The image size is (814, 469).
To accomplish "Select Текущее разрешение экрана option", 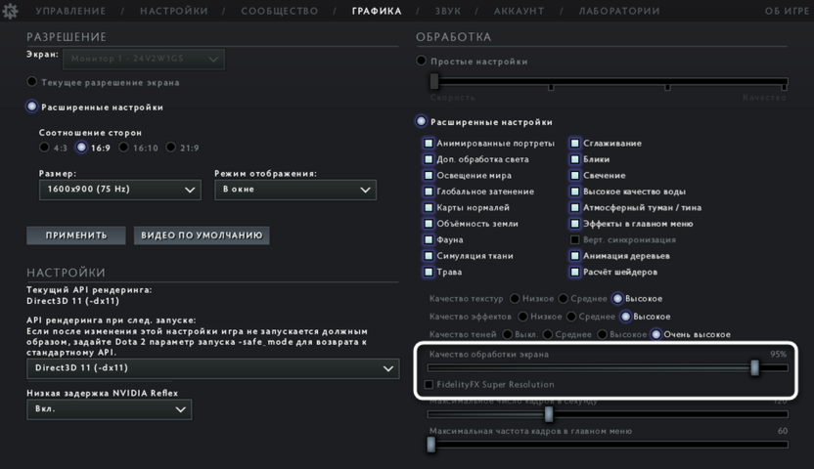I will (32, 82).
